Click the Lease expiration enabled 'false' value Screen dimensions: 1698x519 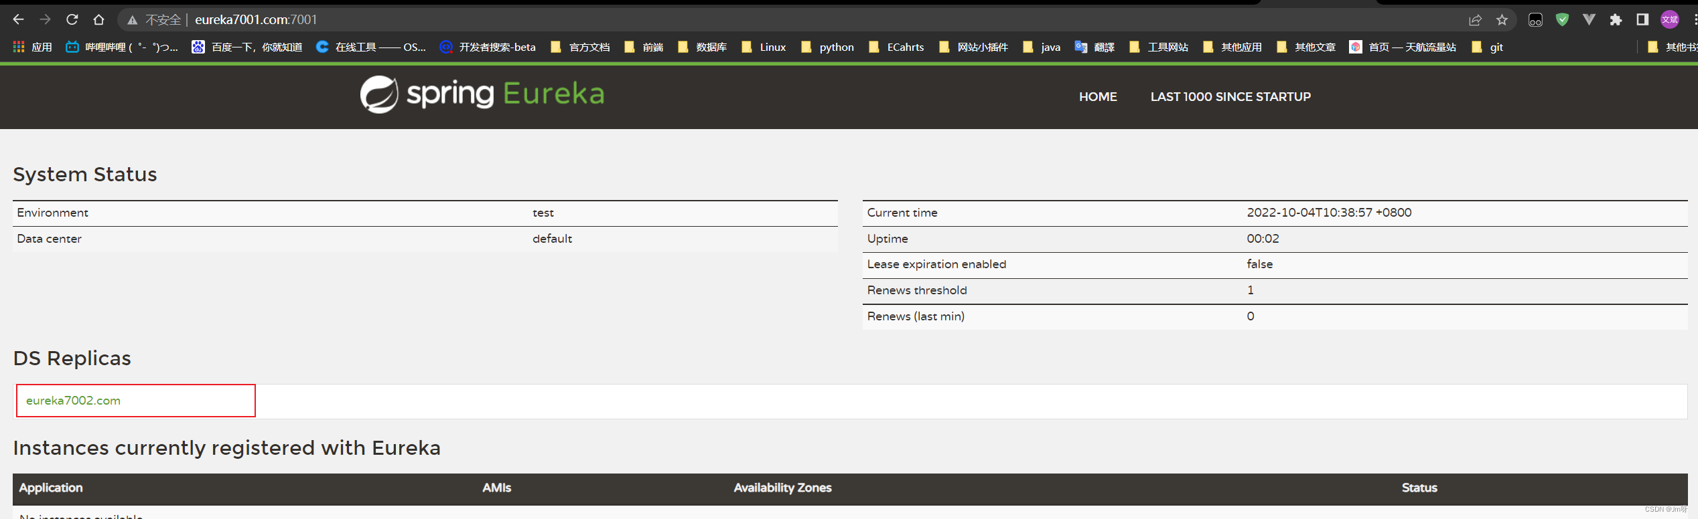point(1259,264)
